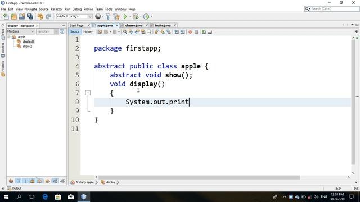This screenshot has height=202, width=360.
Task: Click the Shift Line Left icon
Action: 177,32
